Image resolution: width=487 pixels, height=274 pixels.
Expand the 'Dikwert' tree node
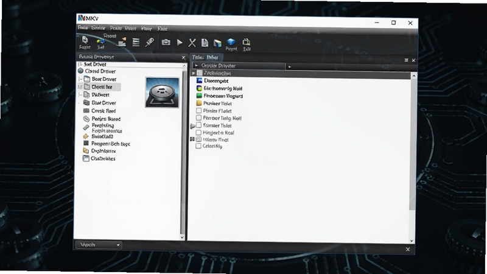point(80,94)
